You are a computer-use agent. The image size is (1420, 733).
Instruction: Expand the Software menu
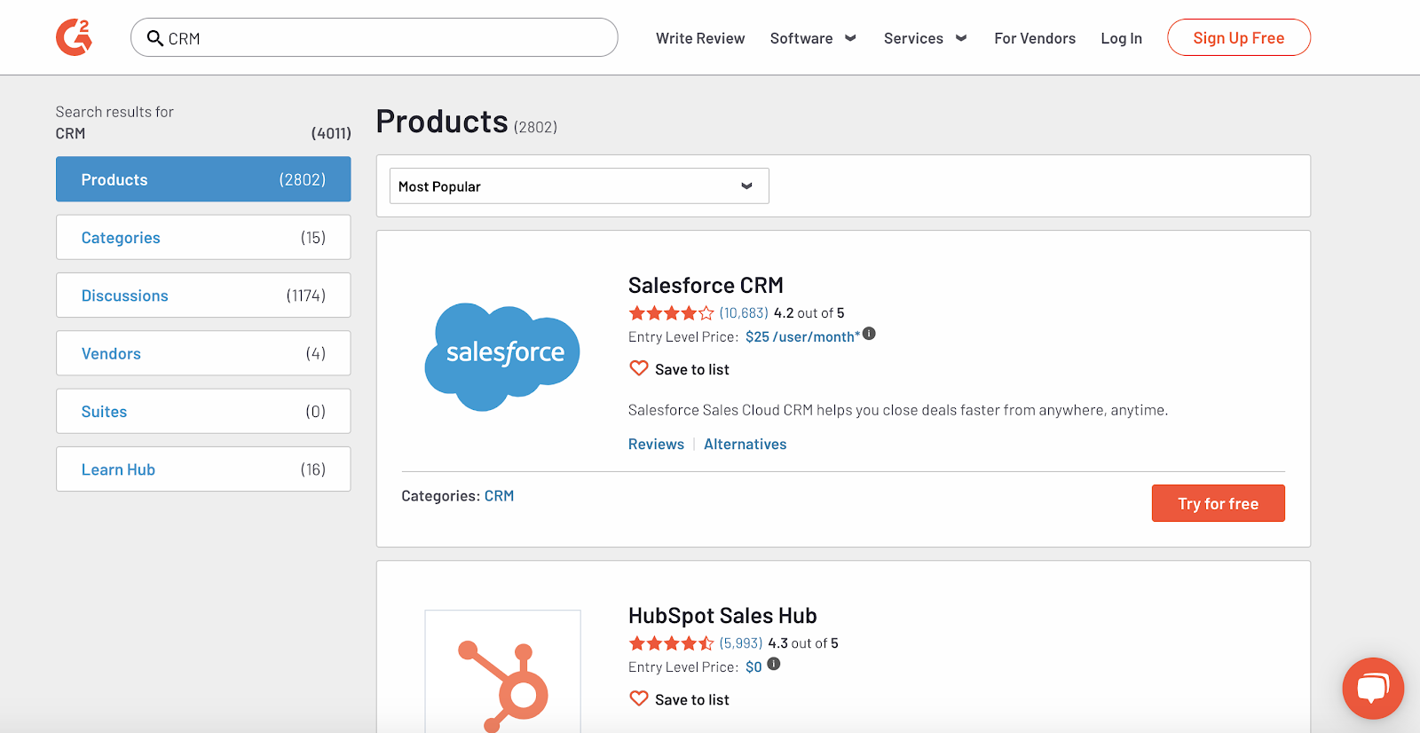click(813, 38)
